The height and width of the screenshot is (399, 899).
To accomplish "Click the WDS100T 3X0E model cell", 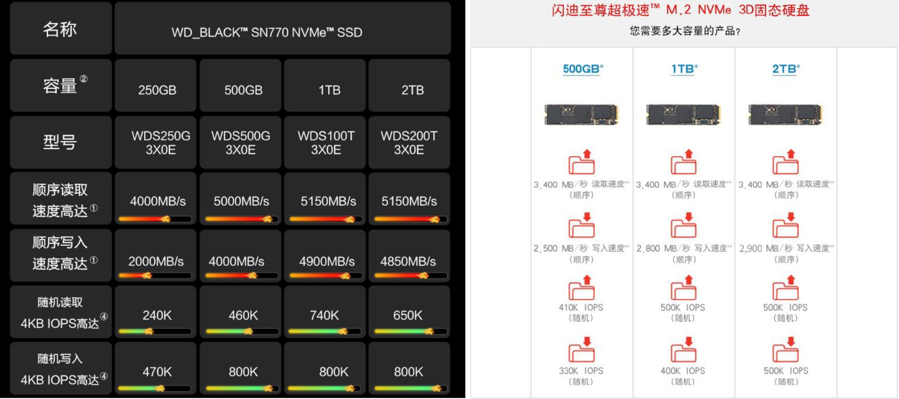I will click(x=325, y=143).
